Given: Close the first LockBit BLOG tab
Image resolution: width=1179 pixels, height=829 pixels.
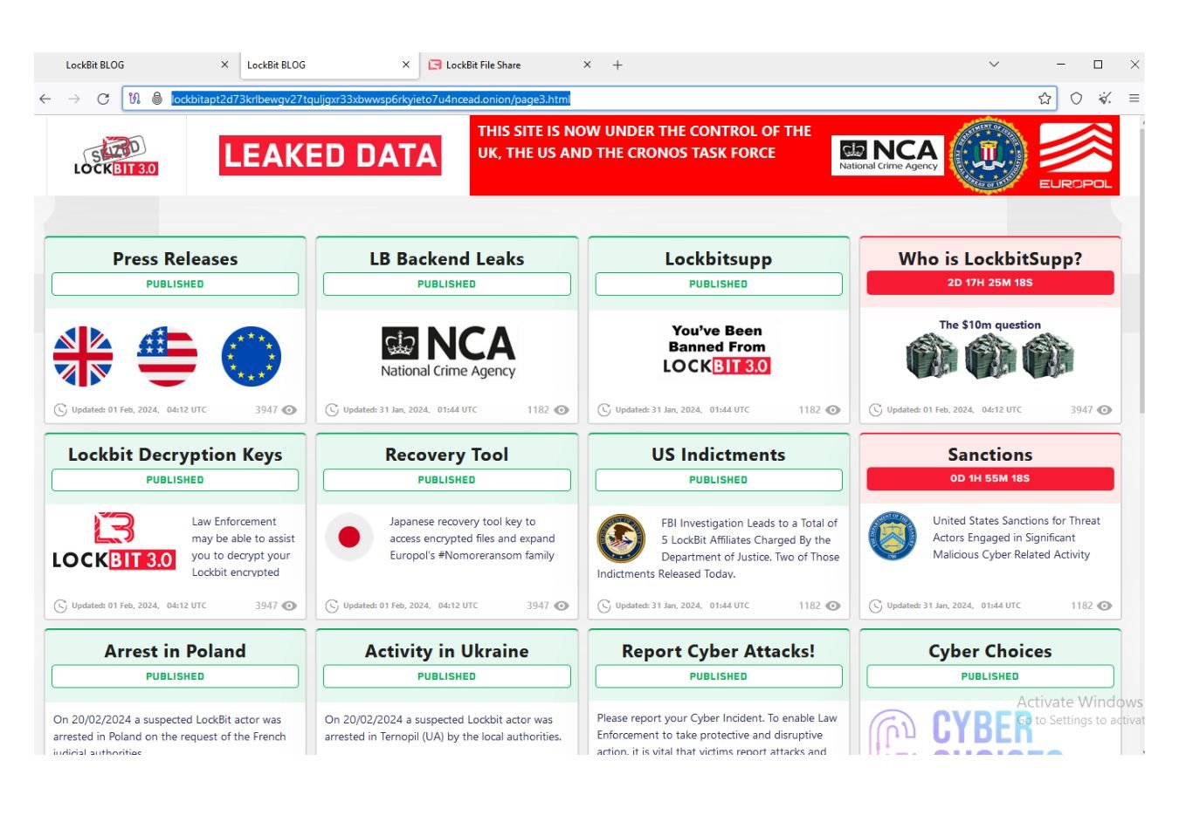Looking at the screenshot, I should [x=224, y=65].
